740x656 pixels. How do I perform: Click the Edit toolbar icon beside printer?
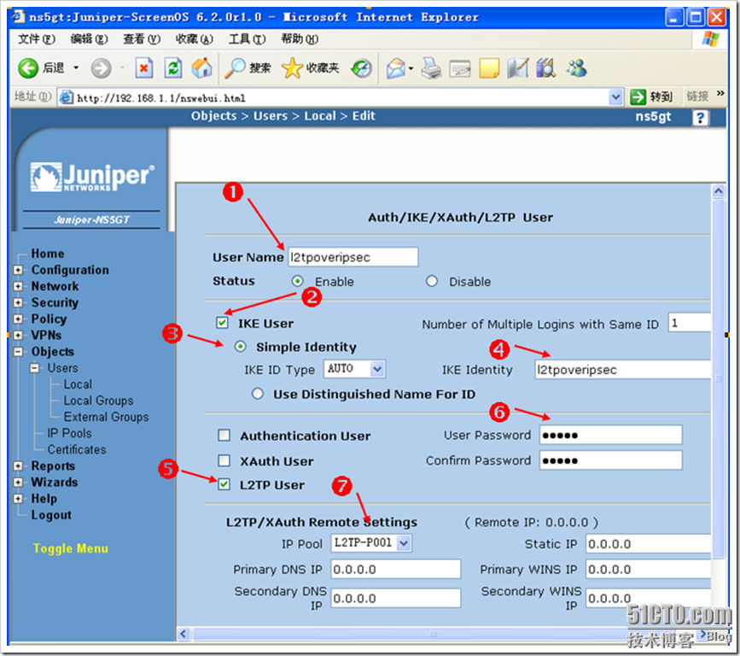pos(460,69)
